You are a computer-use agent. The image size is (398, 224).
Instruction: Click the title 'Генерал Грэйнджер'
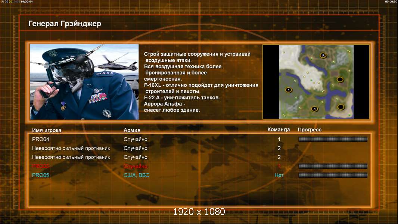[65, 24]
